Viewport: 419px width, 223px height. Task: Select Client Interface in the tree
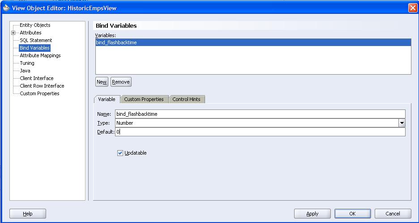[36, 78]
